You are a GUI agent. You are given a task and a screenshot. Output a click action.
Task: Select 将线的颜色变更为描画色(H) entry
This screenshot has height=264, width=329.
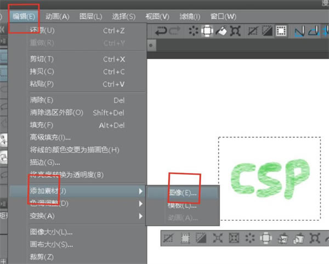[77, 150]
